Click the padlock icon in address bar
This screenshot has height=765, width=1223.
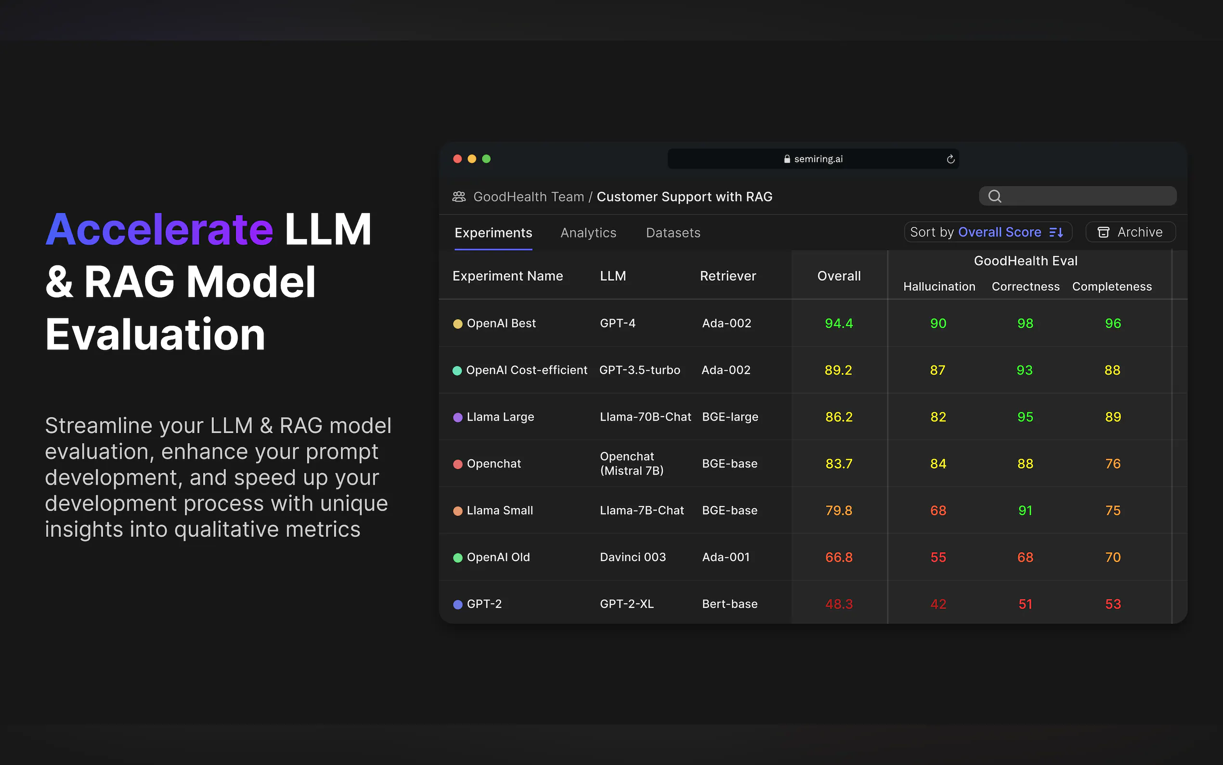tap(787, 159)
